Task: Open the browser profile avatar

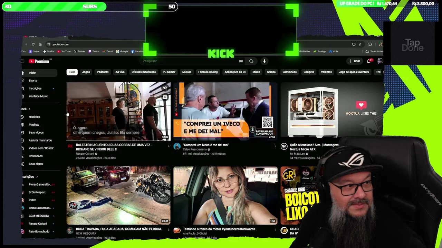Action: (381, 44)
